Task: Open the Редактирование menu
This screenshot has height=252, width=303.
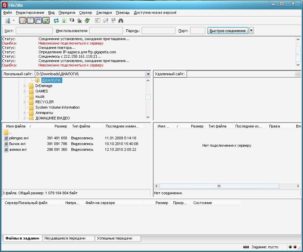Action: click(x=30, y=12)
